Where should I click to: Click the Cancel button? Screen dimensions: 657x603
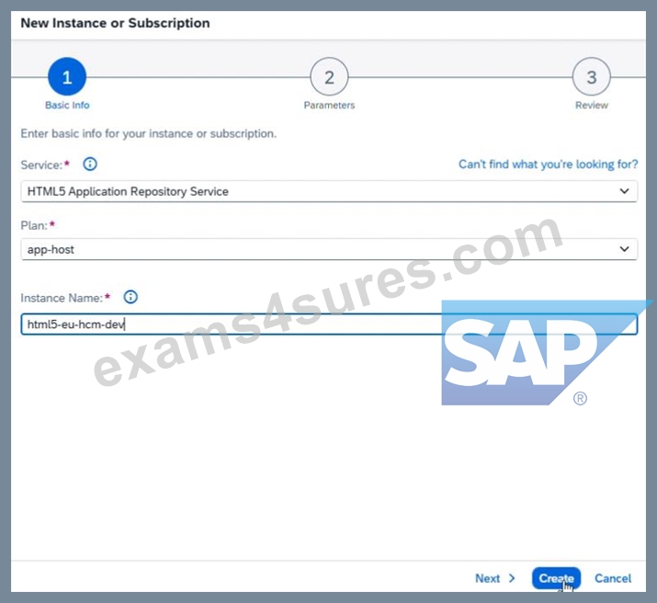613,578
